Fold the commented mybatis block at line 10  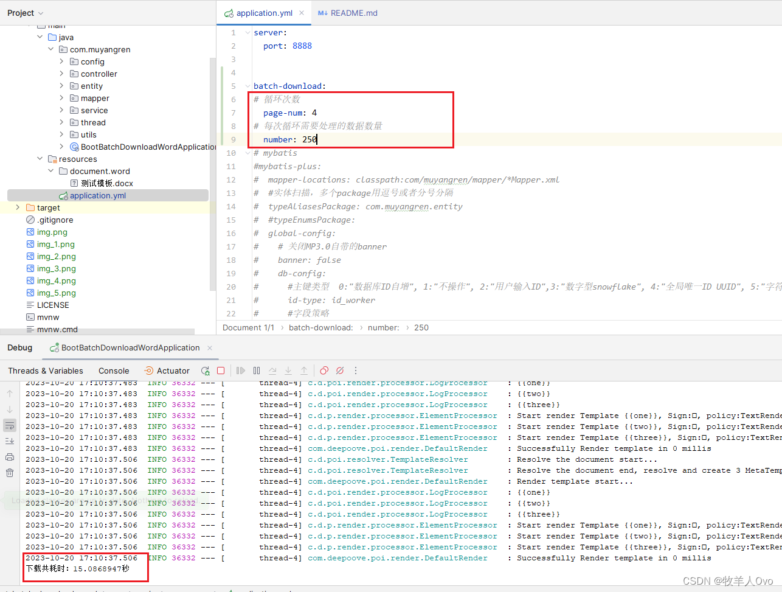[247, 153]
